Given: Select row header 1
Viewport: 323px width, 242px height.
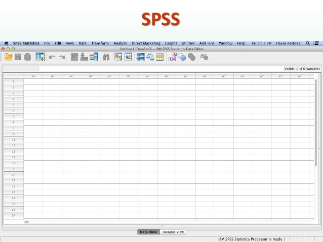Looking at the screenshot, I should (14, 82).
